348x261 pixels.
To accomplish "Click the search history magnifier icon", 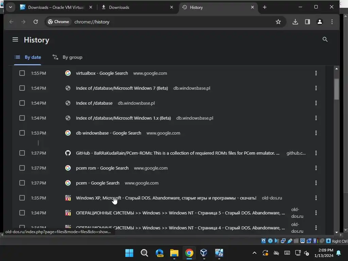I will (x=325, y=39).
